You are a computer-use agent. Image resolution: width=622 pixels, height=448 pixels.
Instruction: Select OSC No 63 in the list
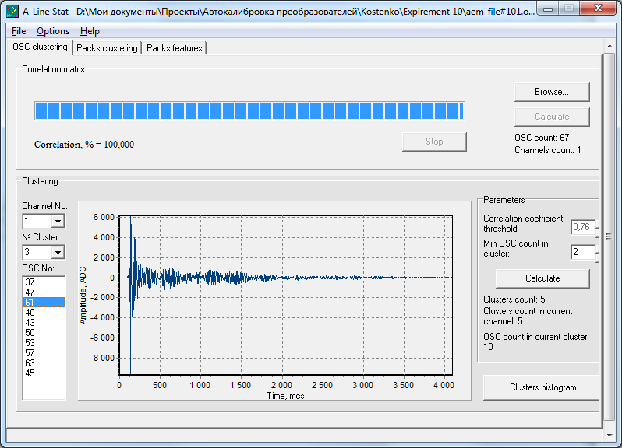44,363
